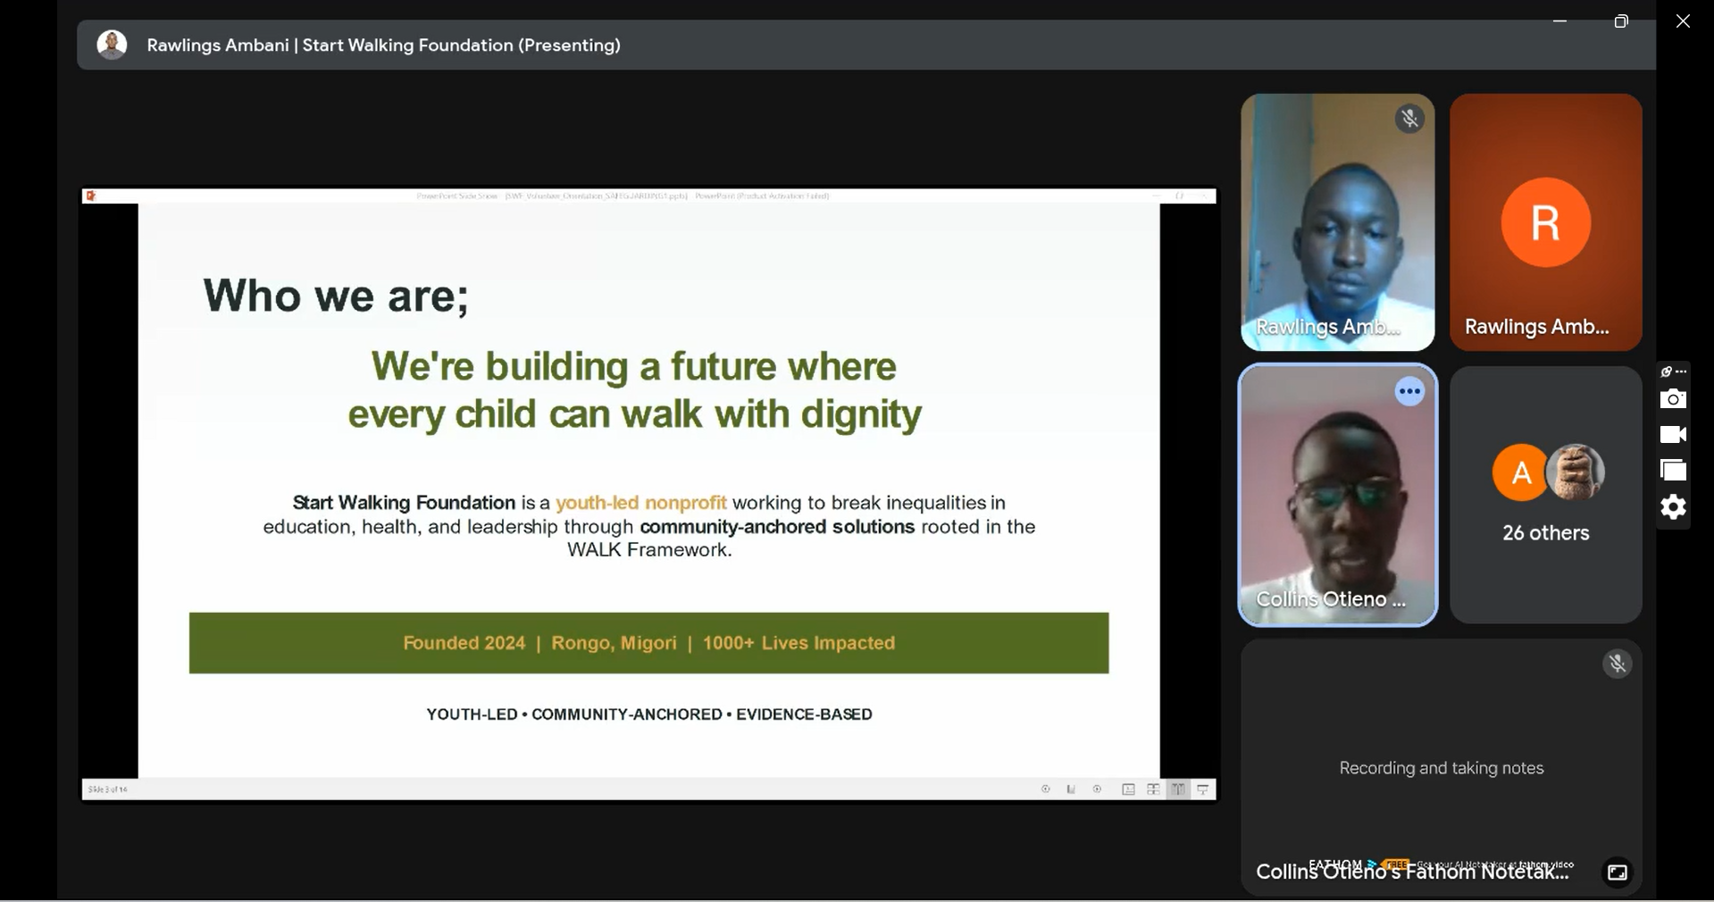Click muted mic icon on Rawlings video tile
This screenshot has width=1714, height=902.
click(x=1409, y=119)
